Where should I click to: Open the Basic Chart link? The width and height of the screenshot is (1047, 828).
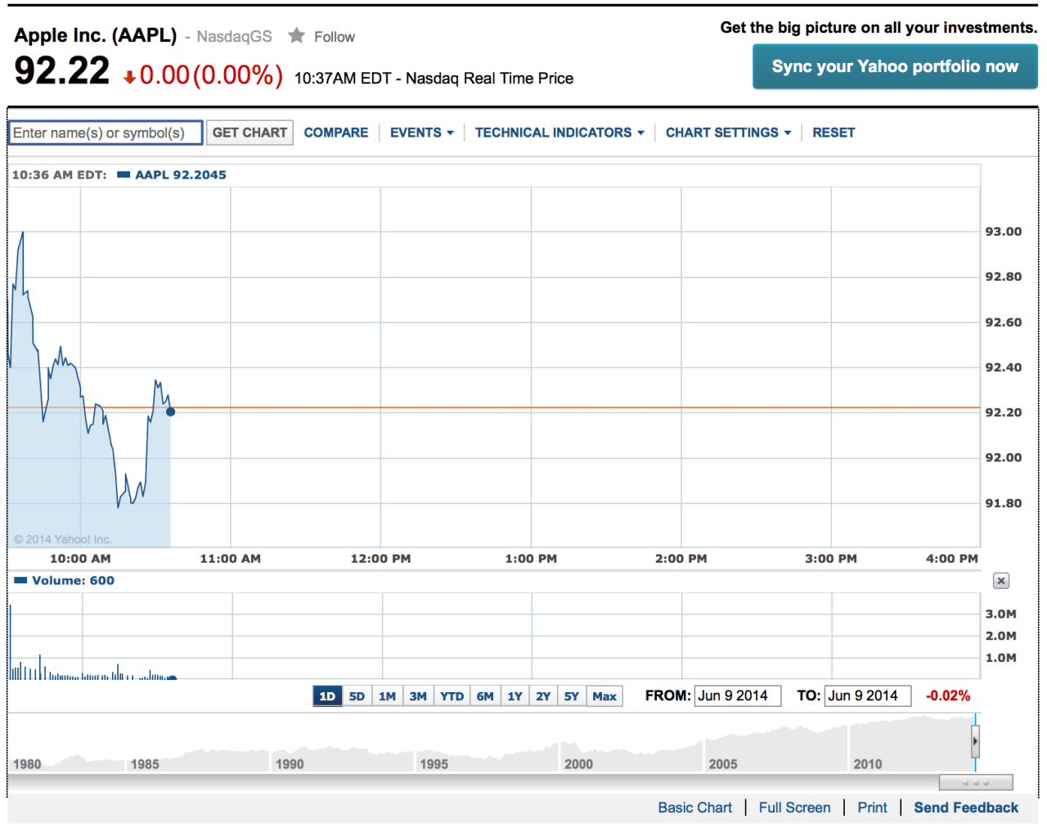[694, 808]
